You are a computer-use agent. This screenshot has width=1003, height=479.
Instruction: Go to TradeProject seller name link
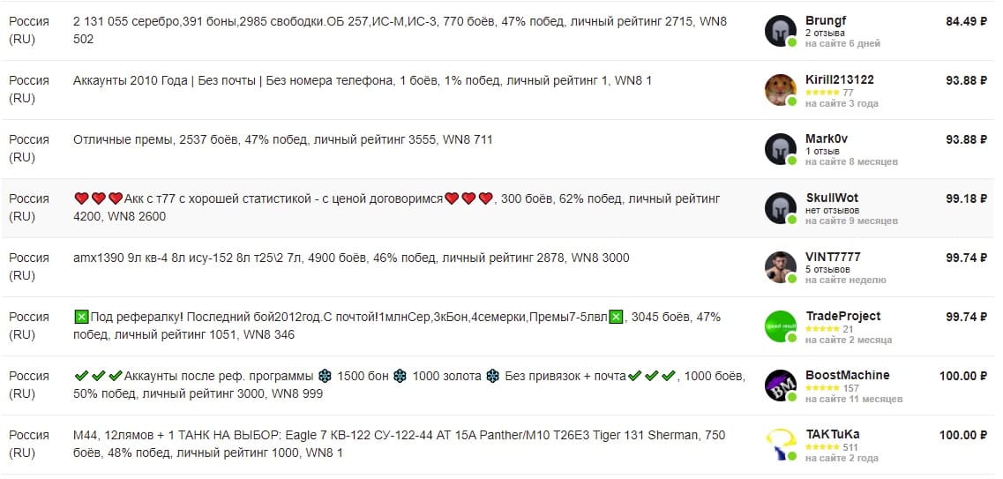(842, 316)
